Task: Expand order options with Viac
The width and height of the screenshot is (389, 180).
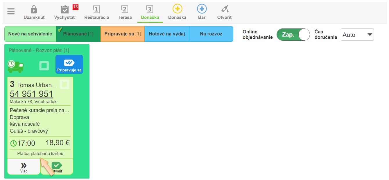Action: [x=24, y=167]
